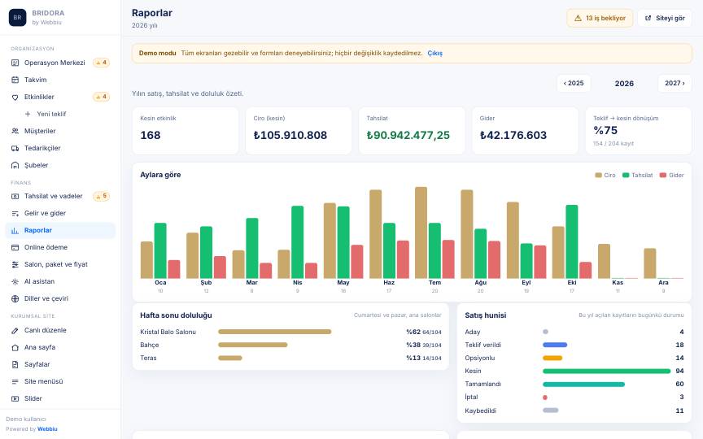
Task: Click warning icon in 13 iş bekliyor
Action: coord(578,18)
